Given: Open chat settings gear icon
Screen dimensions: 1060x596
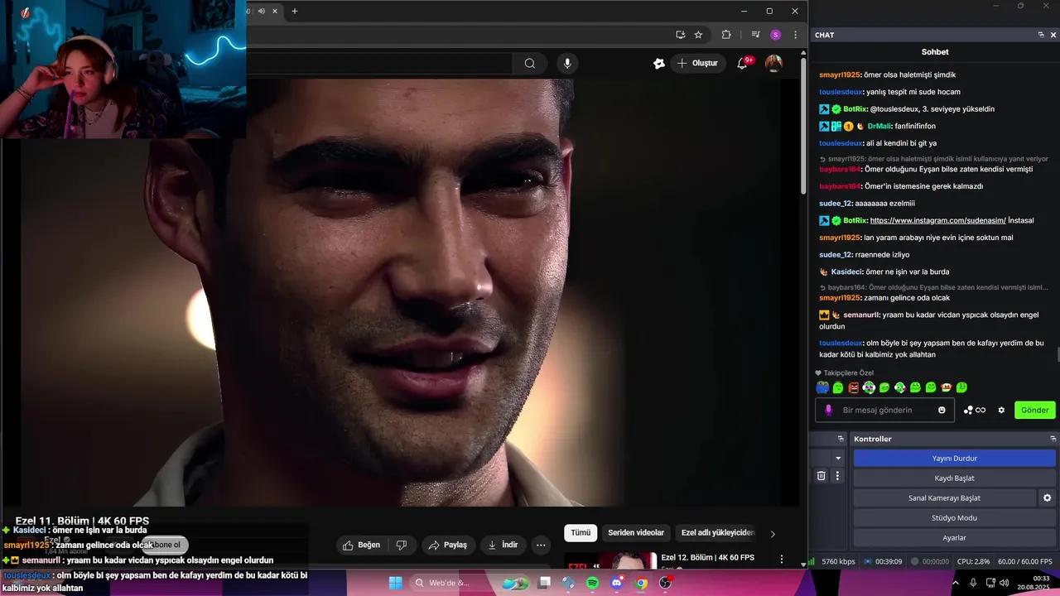Looking at the screenshot, I should [1001, 410].
